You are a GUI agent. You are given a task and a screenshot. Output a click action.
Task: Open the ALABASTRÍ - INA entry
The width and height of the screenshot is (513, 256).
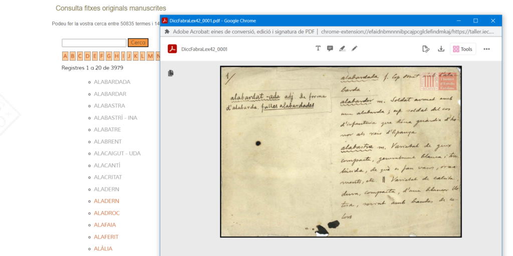pos(116,118)
